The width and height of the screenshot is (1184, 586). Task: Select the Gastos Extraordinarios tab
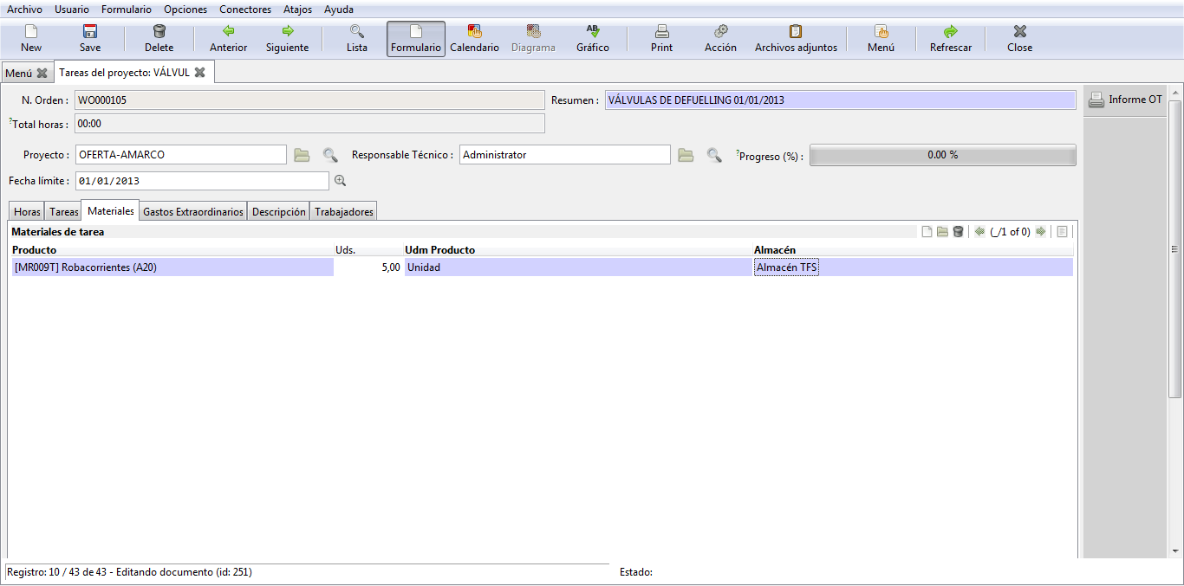[193, 211]
